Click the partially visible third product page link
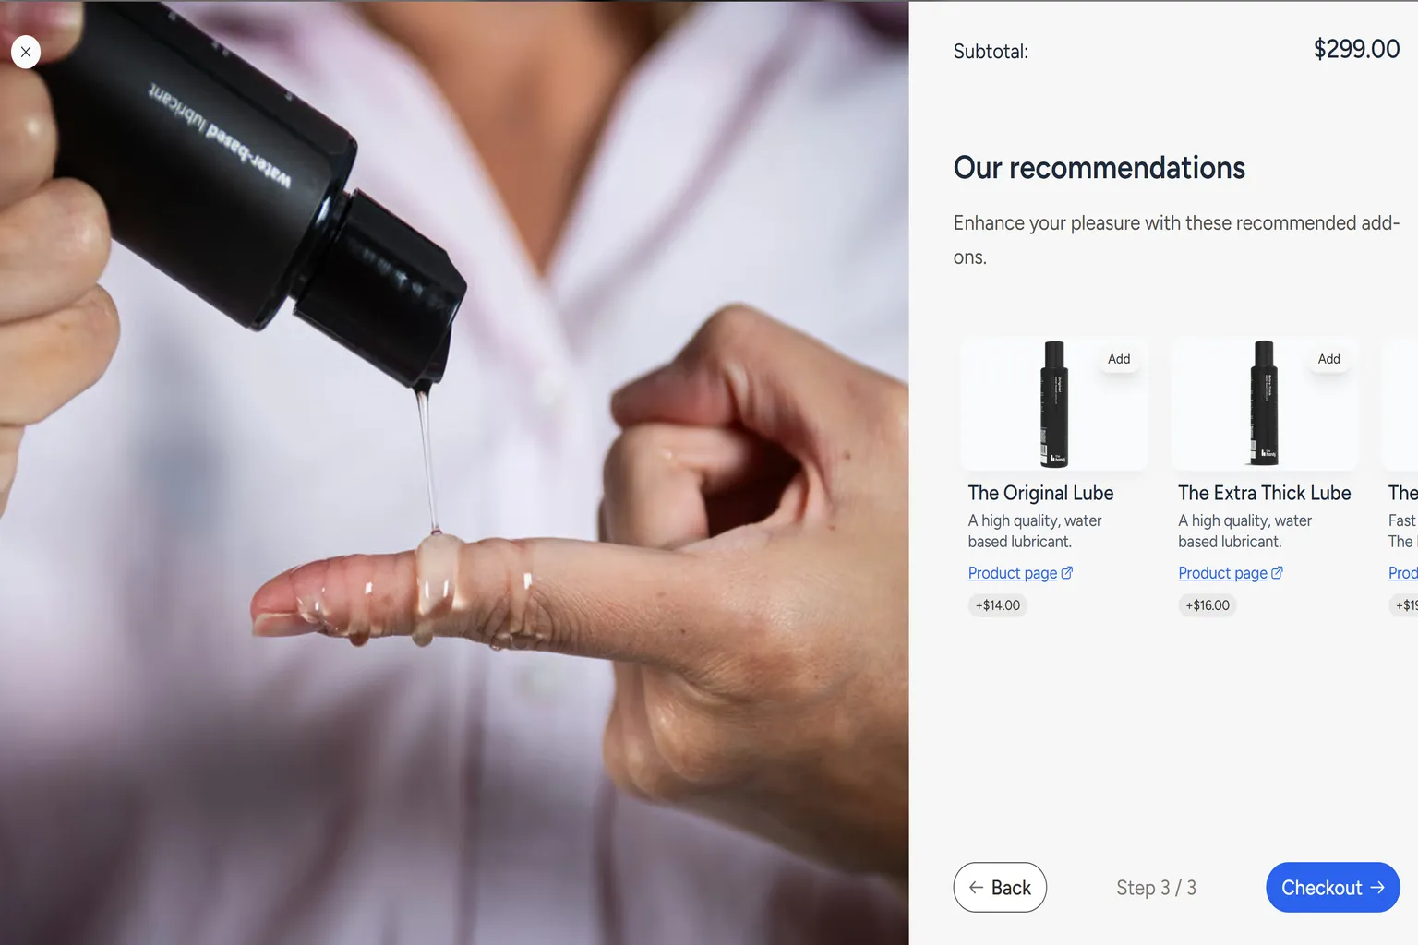 click(1403, 573)
